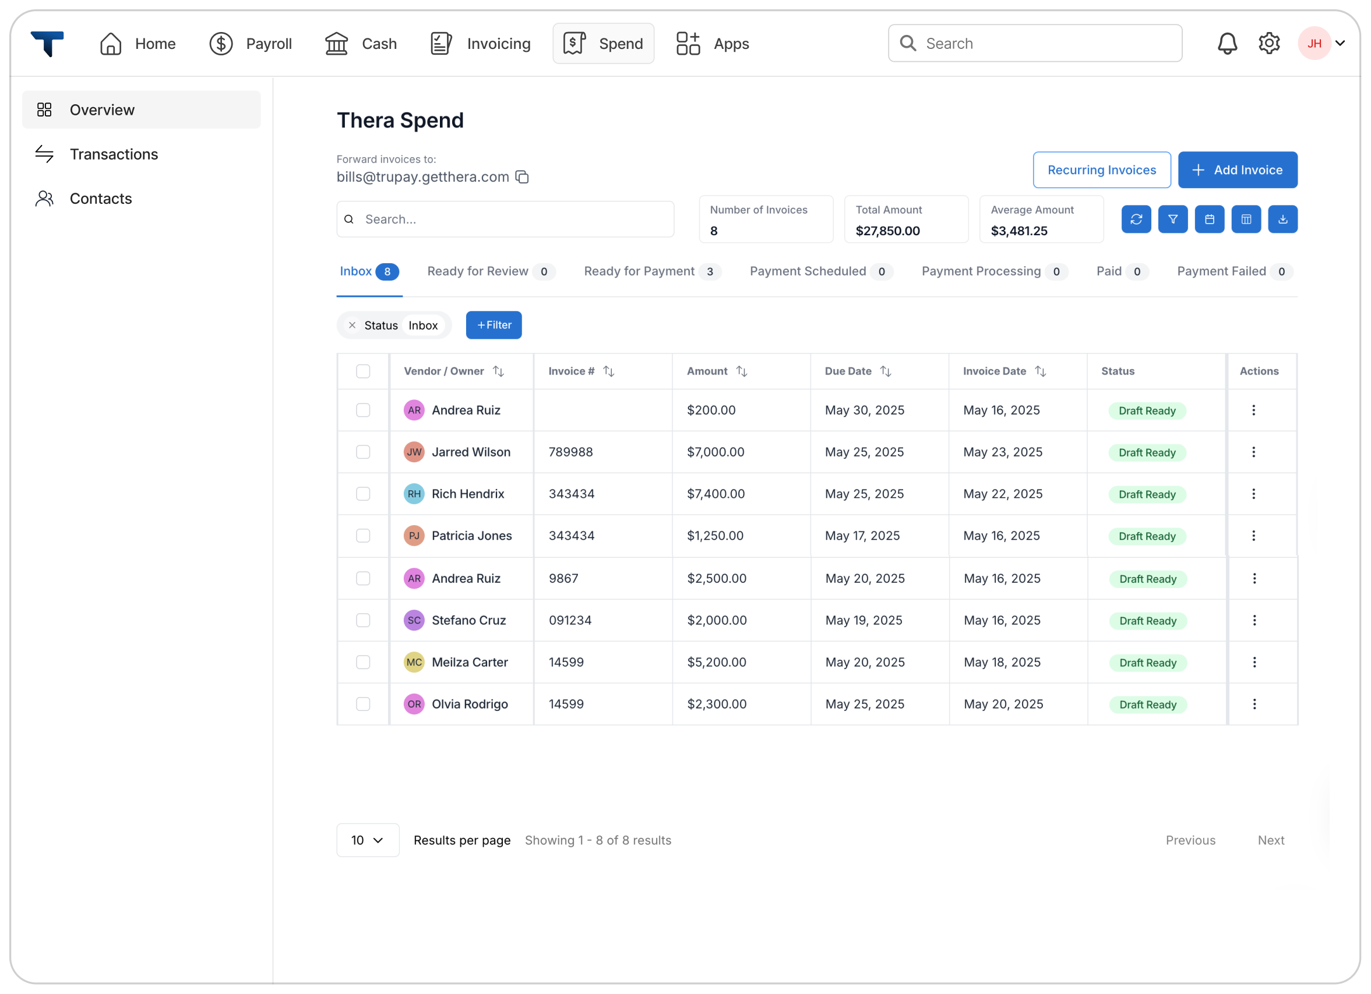This screenshot has height=994, width=1371.
Task: Open Cash in the top navigation
Action: pos(361,44)
